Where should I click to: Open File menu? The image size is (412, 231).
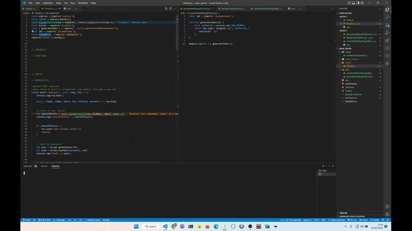tap(30, 3)
